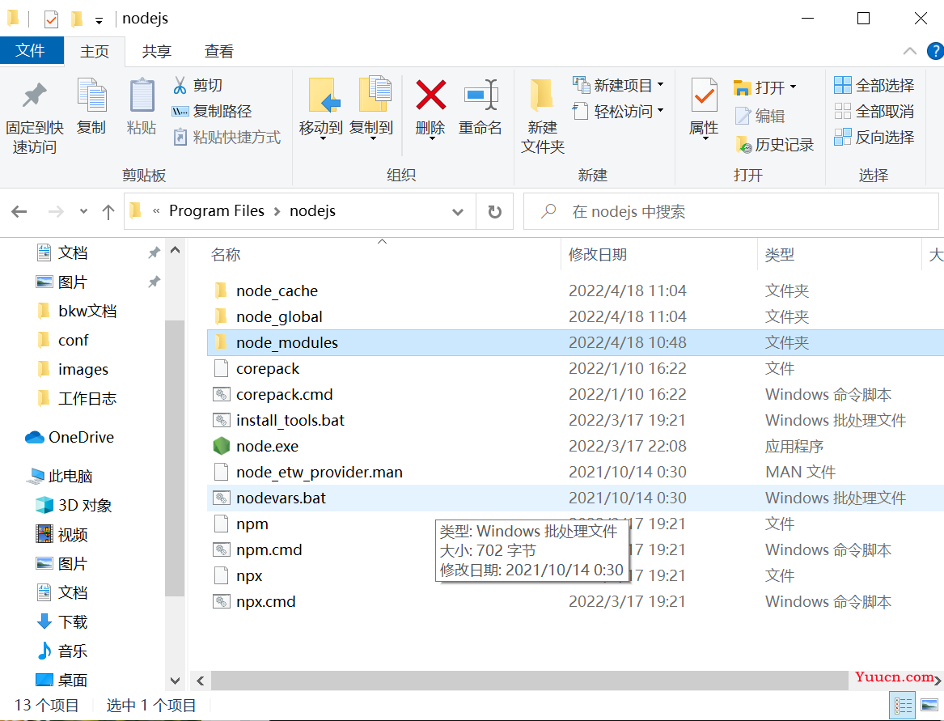Select all items with the ribbon button

pyautogui.click(x=874, y=86)
